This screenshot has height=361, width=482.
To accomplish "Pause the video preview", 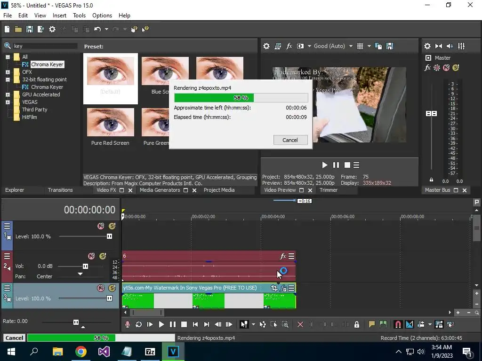I will click(336, 165).
